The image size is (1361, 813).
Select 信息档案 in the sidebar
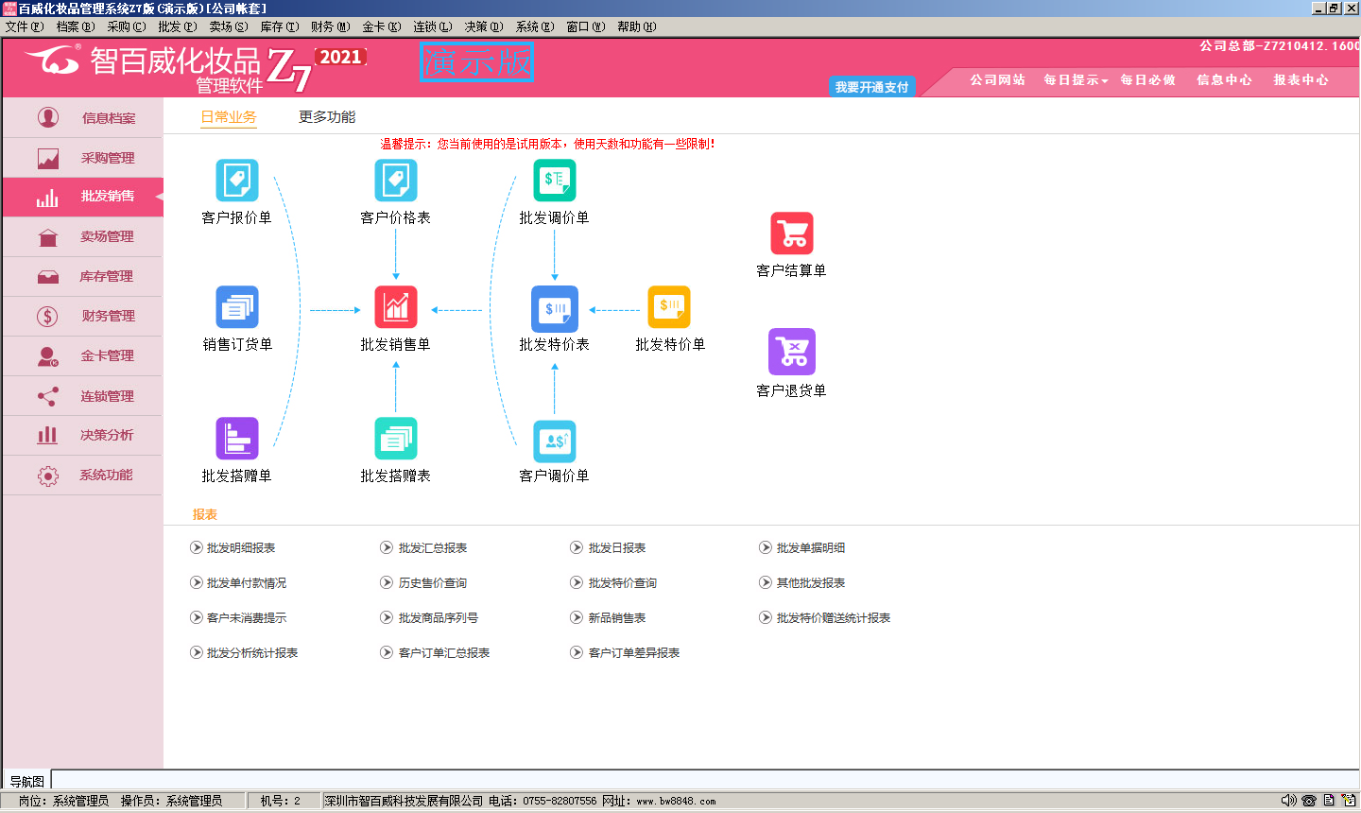point(83,118)
